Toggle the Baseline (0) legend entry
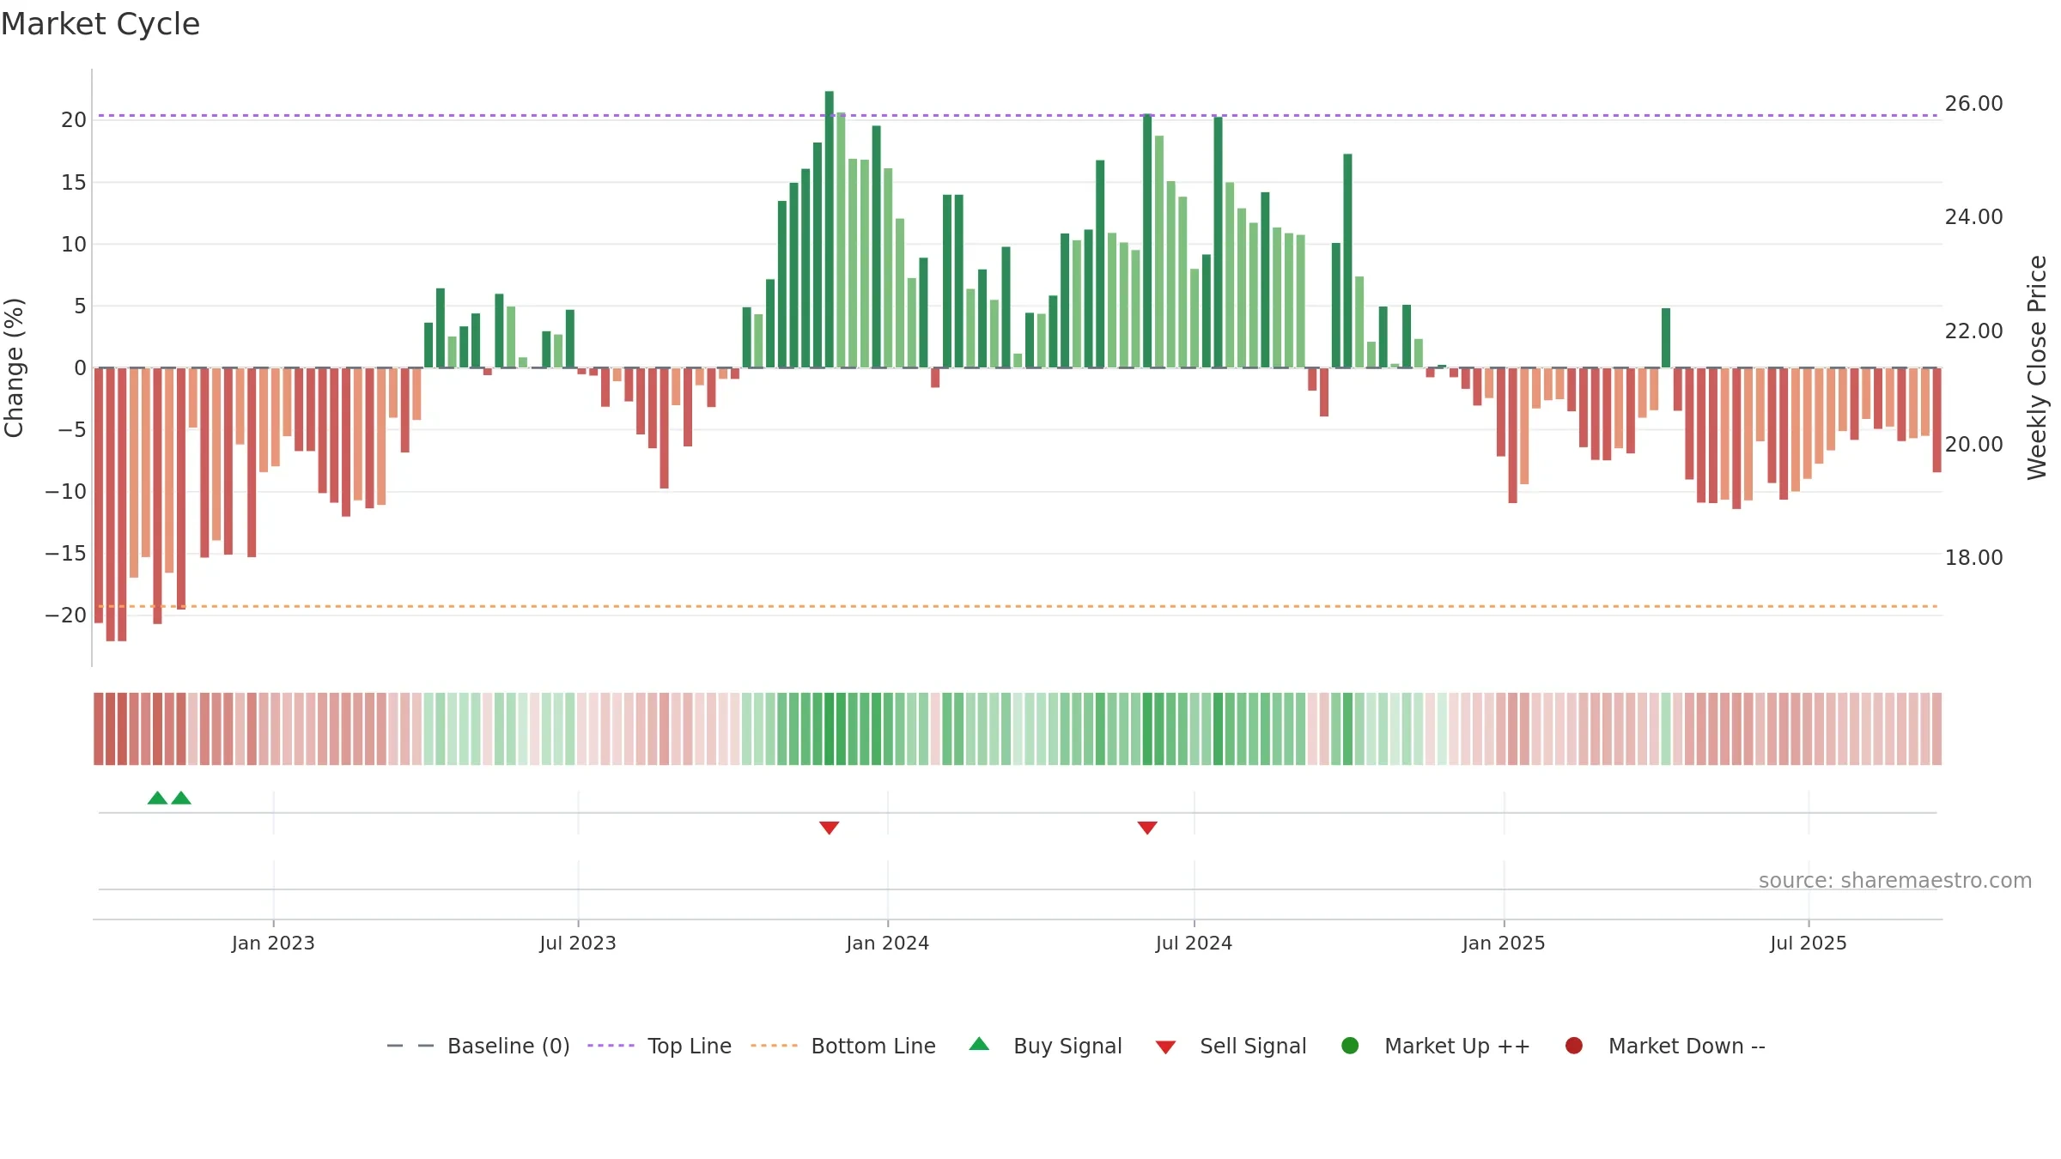The image size is (2061, 1159). [x=478, y=1046]
